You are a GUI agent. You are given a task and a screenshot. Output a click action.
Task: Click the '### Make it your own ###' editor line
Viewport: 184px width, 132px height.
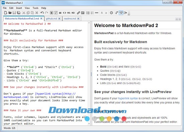(22, 111)
